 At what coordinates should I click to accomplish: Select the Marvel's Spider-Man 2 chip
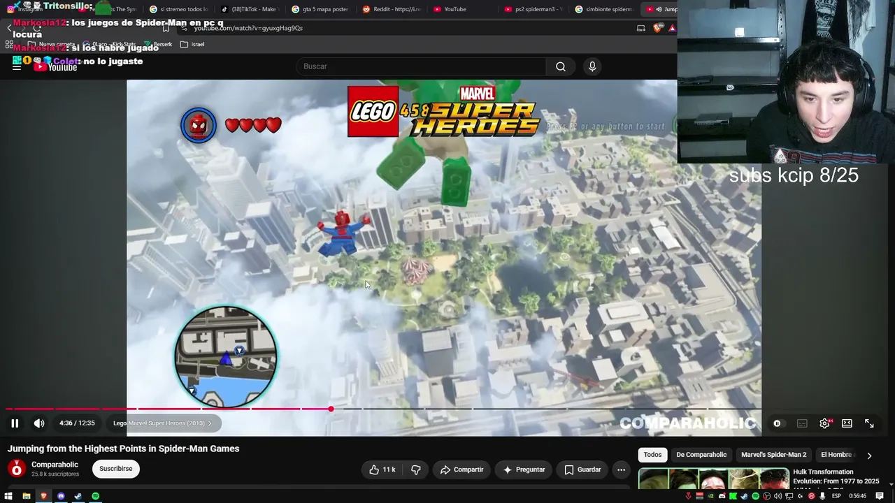773,455
